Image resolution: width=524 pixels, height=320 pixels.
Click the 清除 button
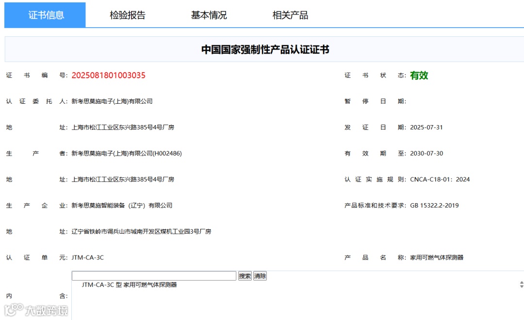pos(260,276)
